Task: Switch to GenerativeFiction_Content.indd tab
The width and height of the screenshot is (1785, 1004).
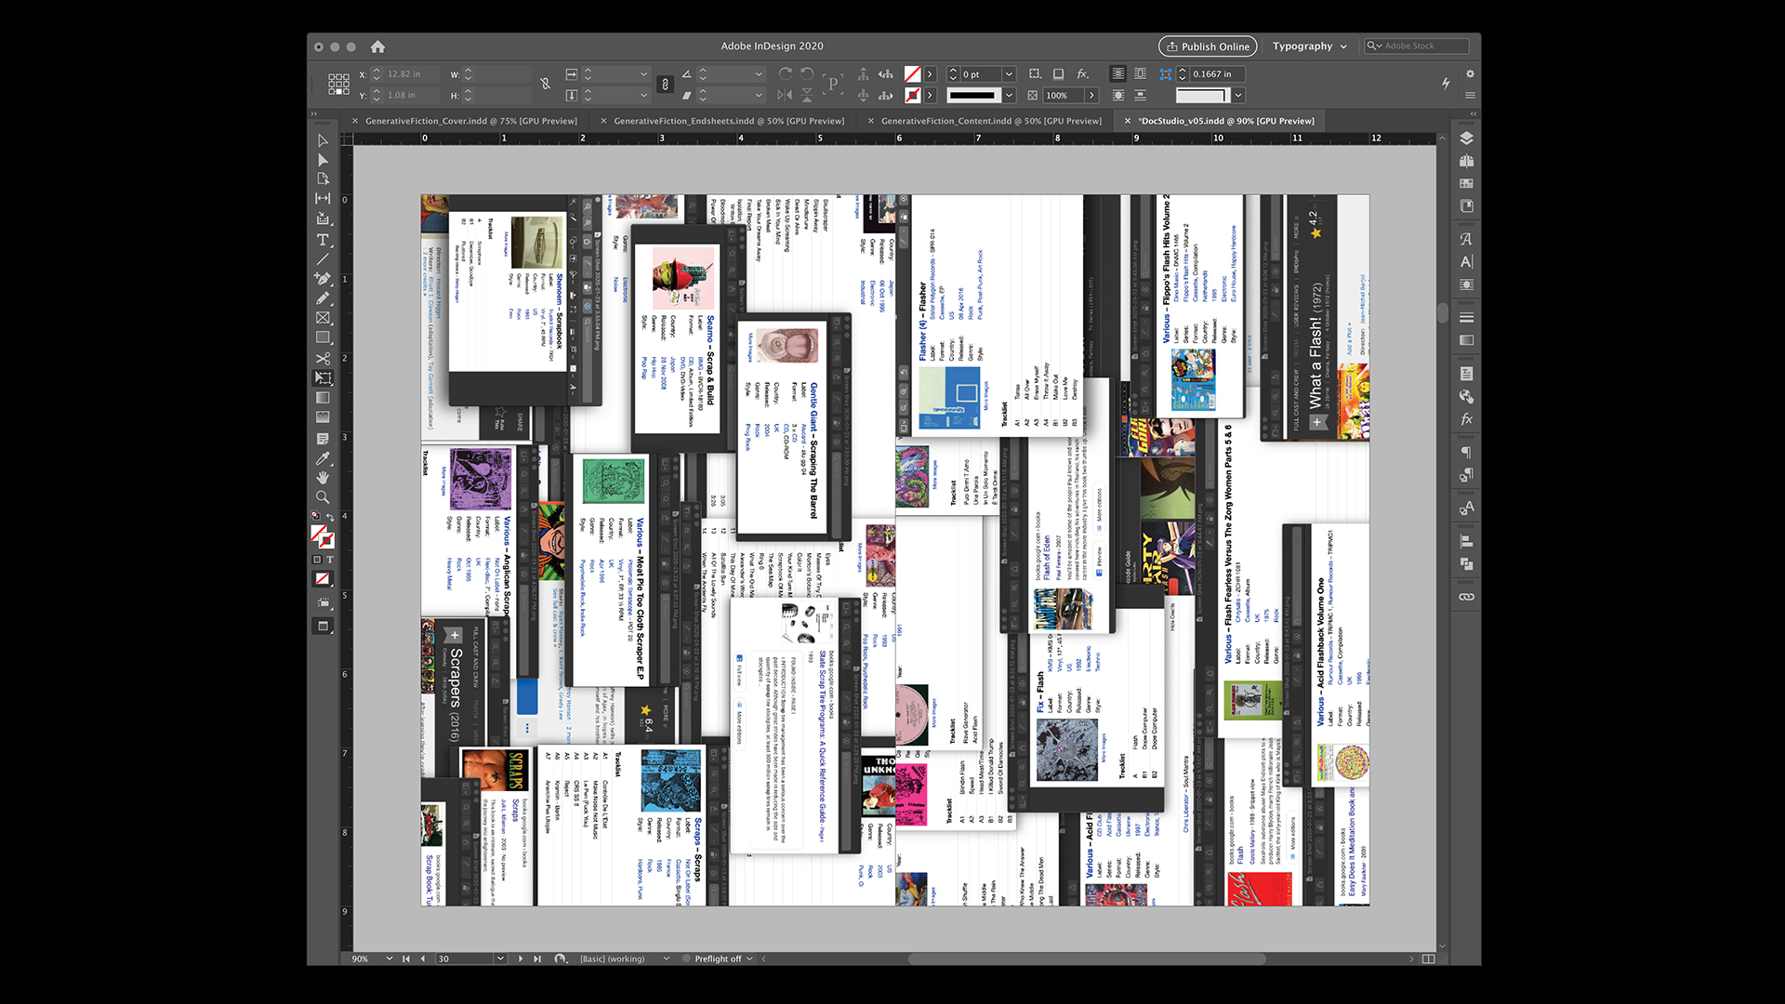Action: click(991, 121)
